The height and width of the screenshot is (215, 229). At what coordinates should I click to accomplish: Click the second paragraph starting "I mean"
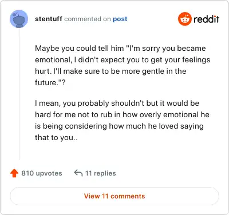pyautogui.click(x=122, y=120)
